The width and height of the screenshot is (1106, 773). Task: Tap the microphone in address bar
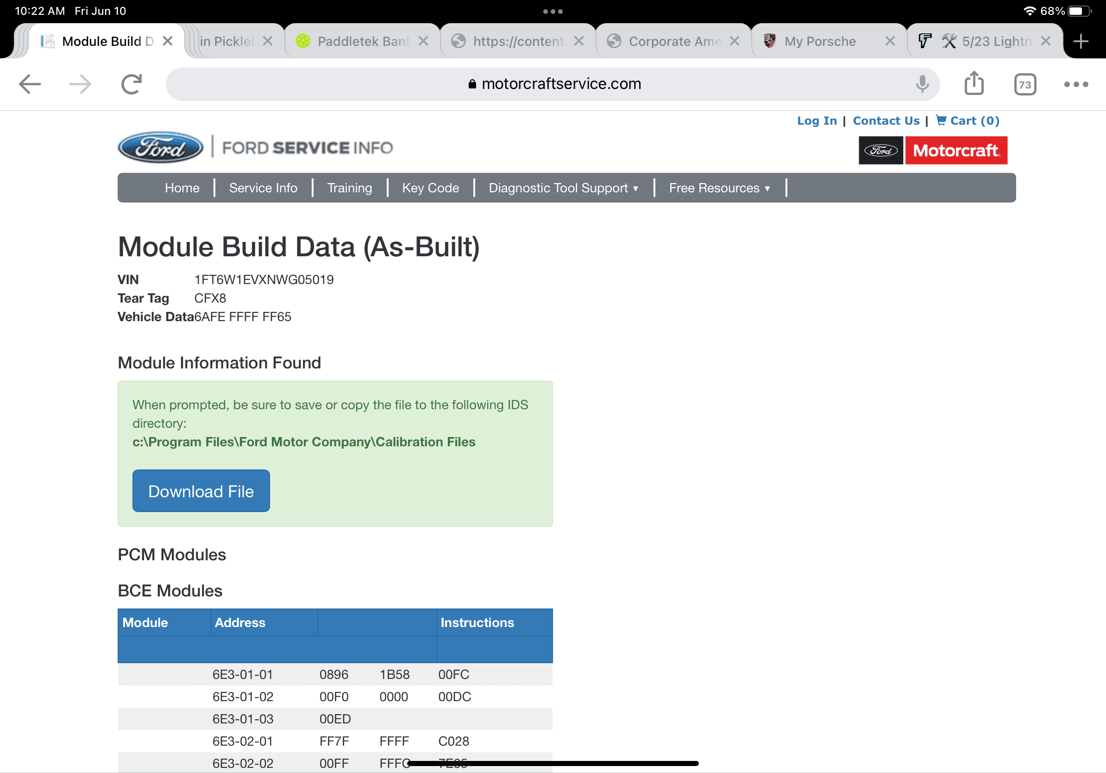pos(922,84)
